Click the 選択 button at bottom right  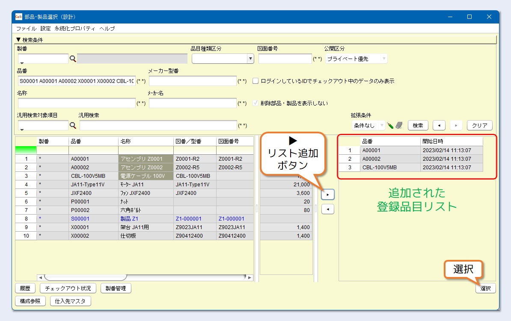click(486, 289)
